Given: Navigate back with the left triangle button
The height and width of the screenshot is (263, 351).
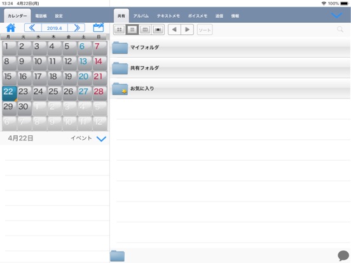Looking at the screenshot, I should [x=174, y=29].
